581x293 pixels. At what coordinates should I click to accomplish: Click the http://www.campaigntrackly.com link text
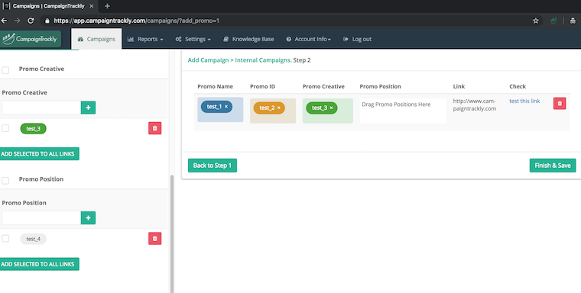[x=474, y=105]
